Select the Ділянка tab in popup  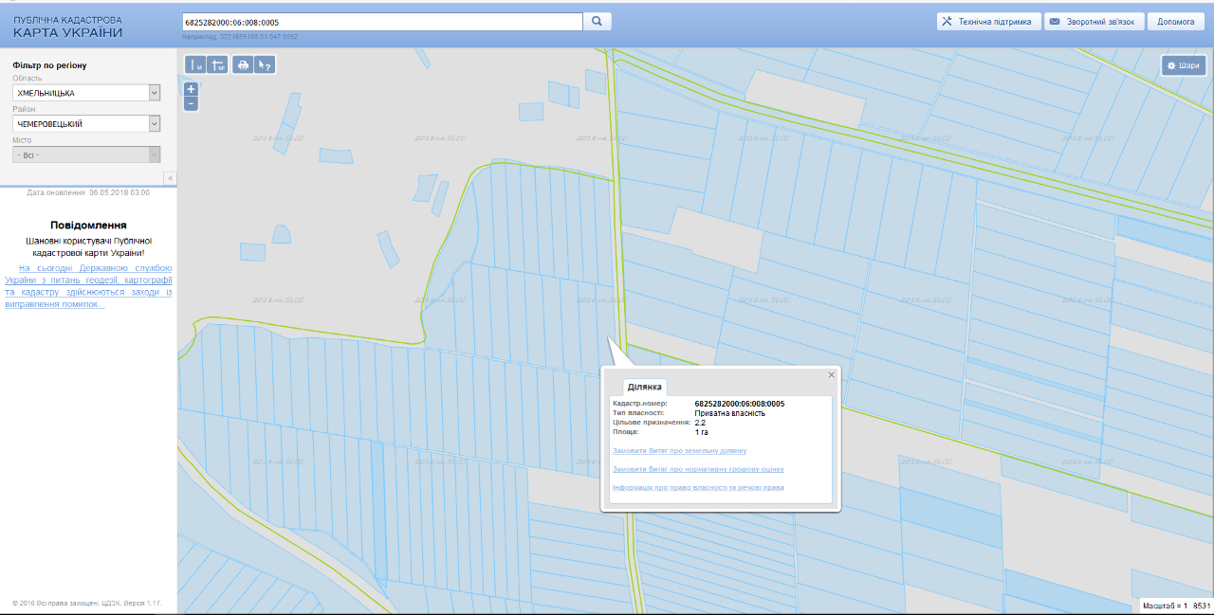[x=645, y=387]
